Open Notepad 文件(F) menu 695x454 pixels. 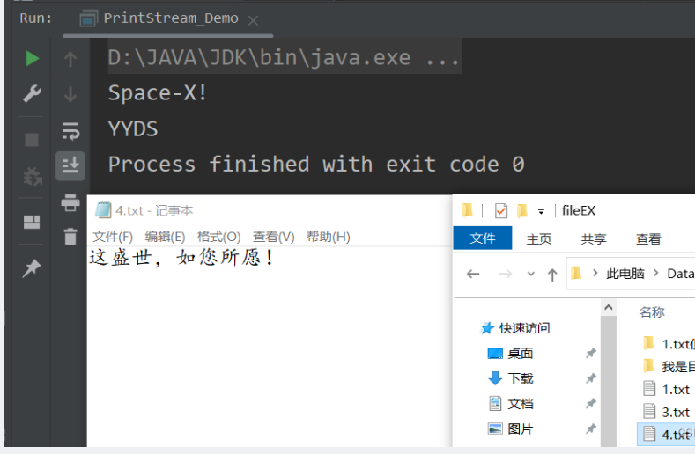113,237
